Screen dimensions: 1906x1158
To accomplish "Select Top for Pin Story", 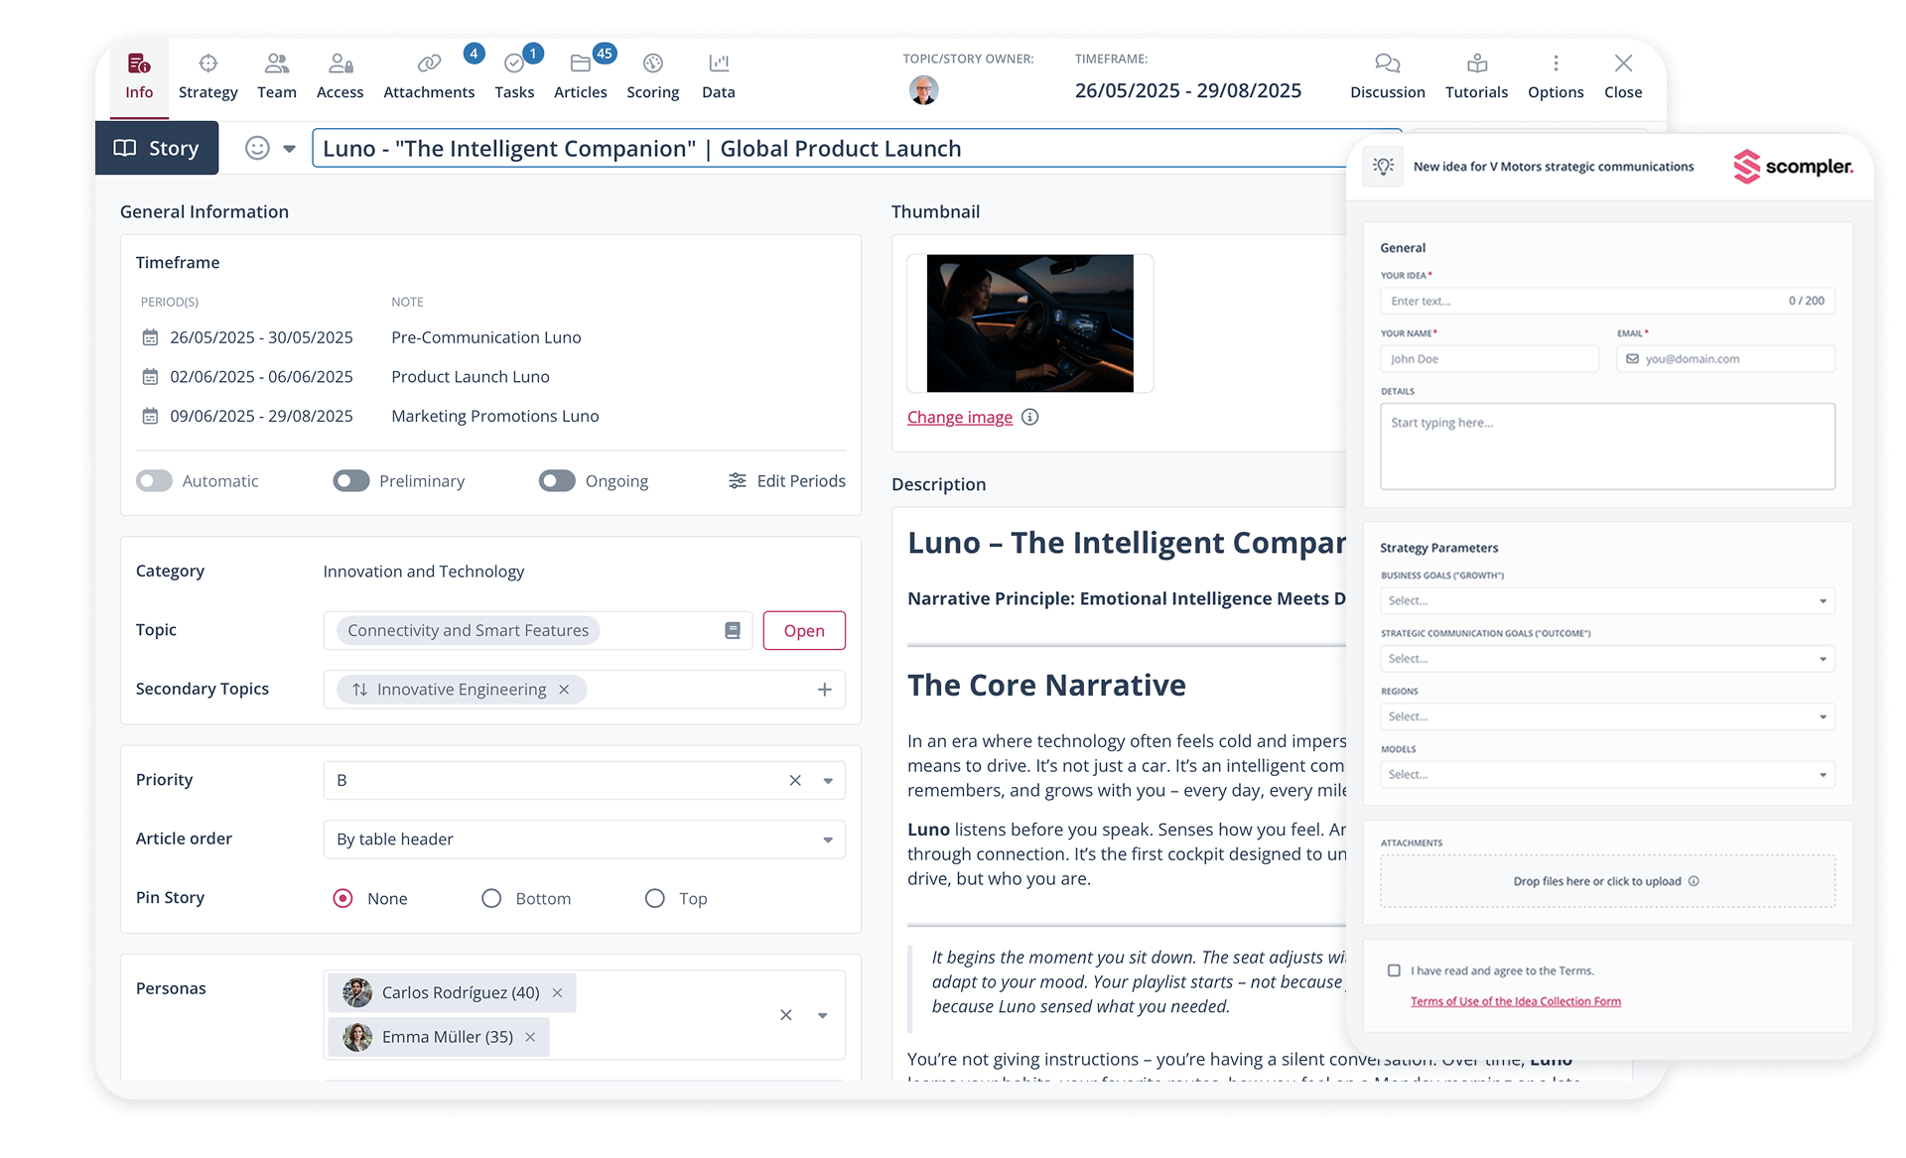I will point(654,898).
